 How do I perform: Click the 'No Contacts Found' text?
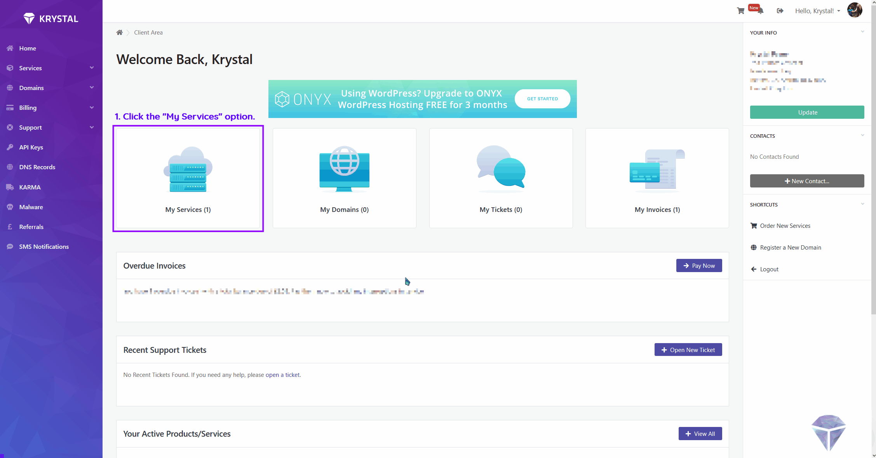[x=774, y=156]
